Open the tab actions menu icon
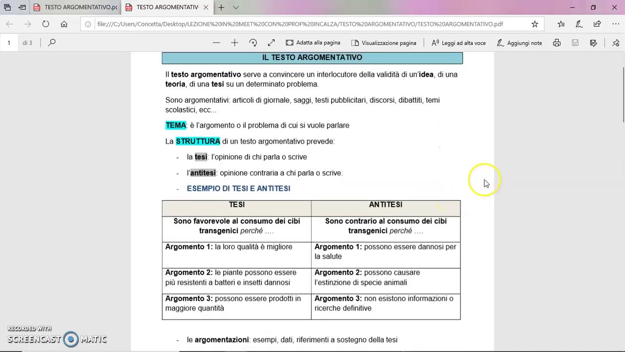This screenshot has width=625, height=352. pos(7,7)
